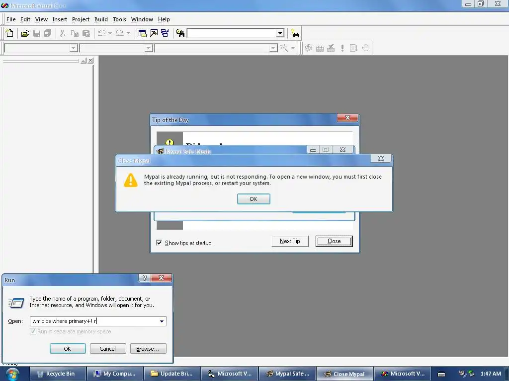The image size is (509, 381).
Task: Click the Find in Files icon
Action: pyautogui.click(x=180, y=33)
